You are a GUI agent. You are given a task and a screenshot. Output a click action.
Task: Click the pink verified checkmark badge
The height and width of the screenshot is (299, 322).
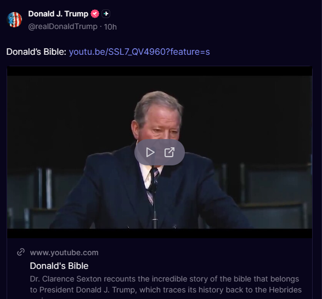tap(95, 14)
